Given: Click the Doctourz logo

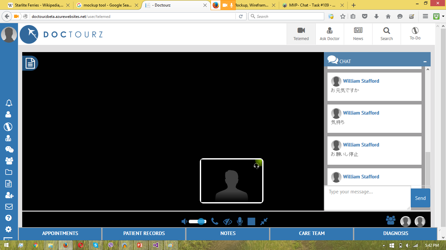Looking at the screenshot, I should [61, 34].
